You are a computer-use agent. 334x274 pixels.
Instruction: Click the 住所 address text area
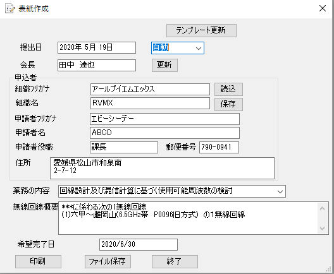[162, 168]
